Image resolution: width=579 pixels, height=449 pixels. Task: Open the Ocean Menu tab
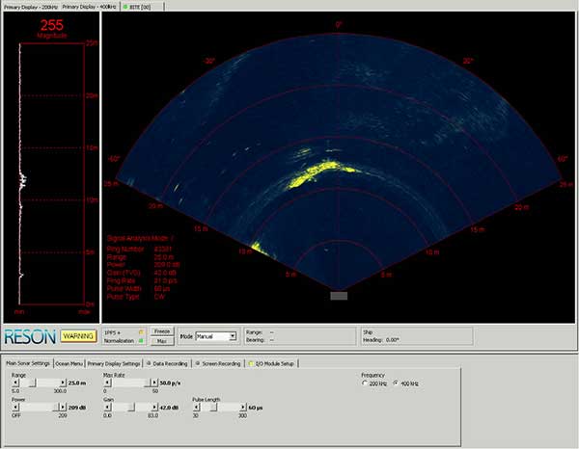point(69,363)
